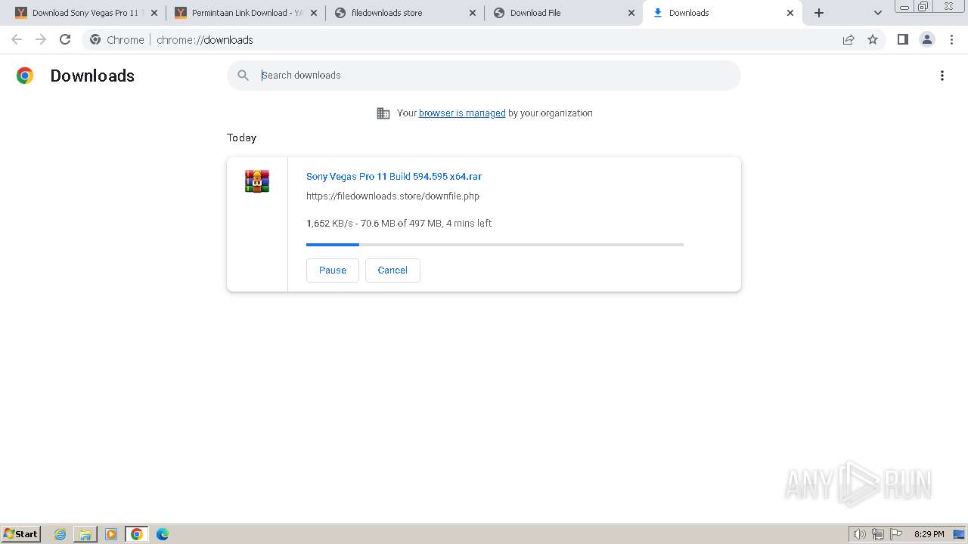Click the download speed and size status text
Image resolution: width=968 pixels, height=544 pixels.
pyautogui.click(x=399, y=224)
